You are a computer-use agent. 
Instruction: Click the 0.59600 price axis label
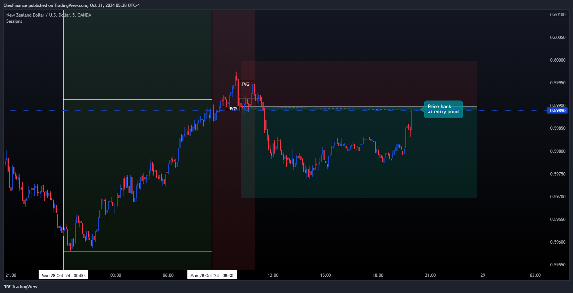click(558, 242)
